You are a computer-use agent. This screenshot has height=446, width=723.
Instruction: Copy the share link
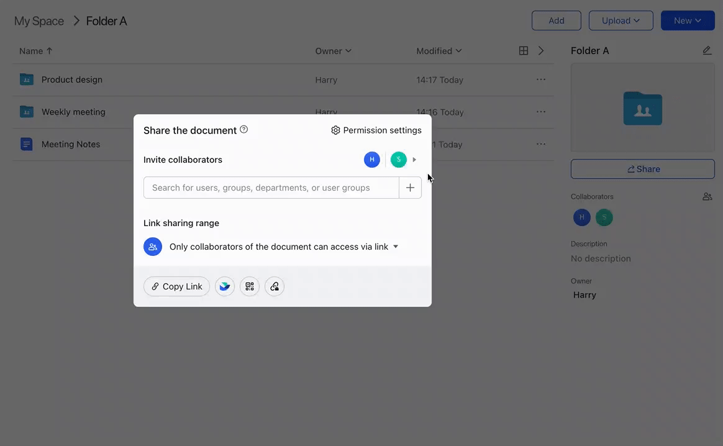click(x=176, y=286)
